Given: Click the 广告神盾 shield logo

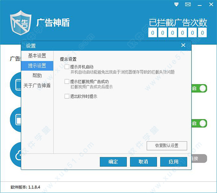Looking at the screenshot, I should (x=21, y=22).
